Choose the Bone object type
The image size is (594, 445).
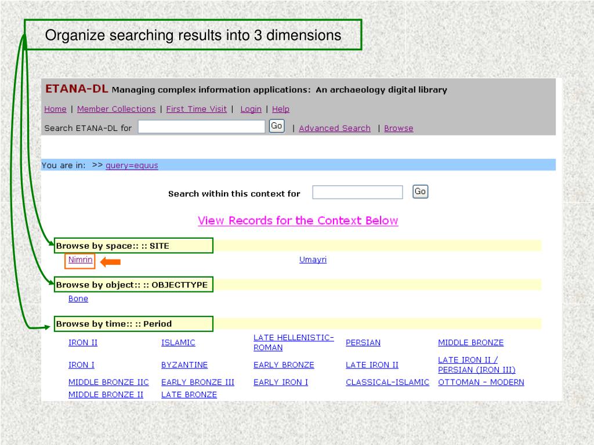pyautogui.click(x=78, y=298)
